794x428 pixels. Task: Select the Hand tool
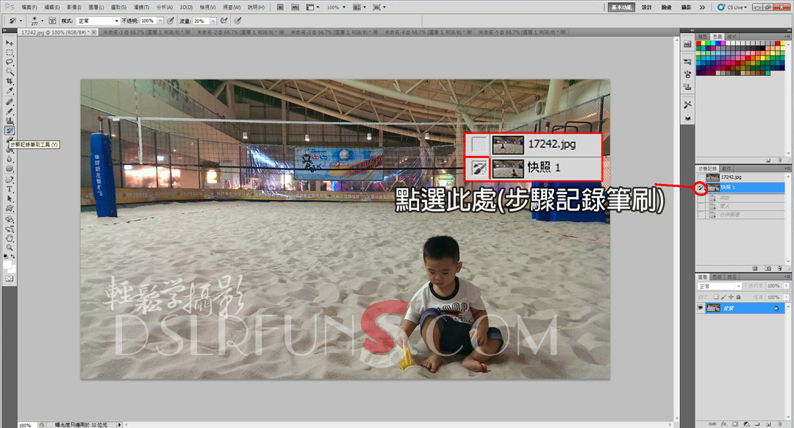[10, 238]
